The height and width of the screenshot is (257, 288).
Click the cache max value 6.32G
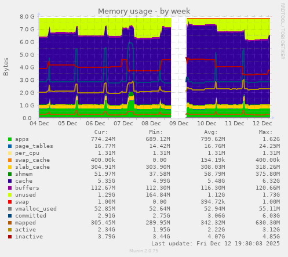271,181
